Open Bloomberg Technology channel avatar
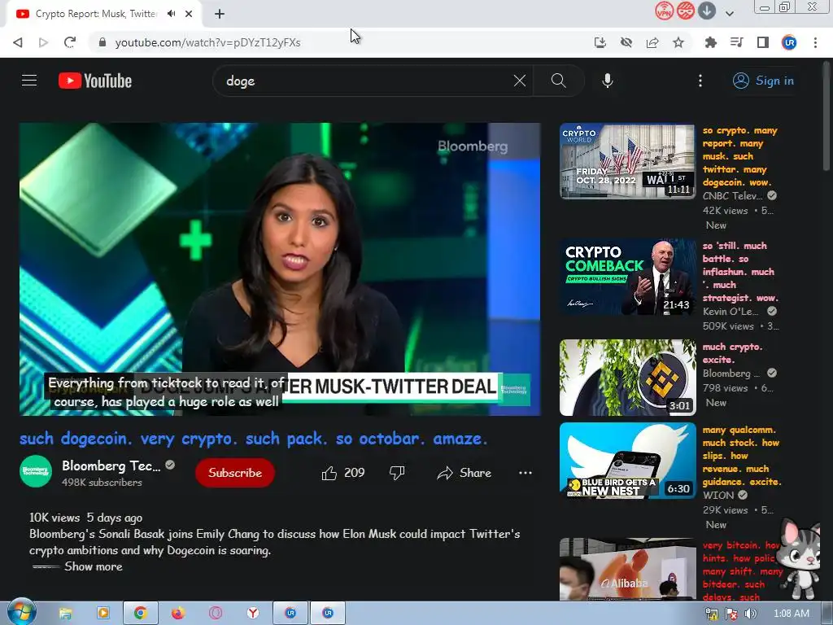 [36, 471]
